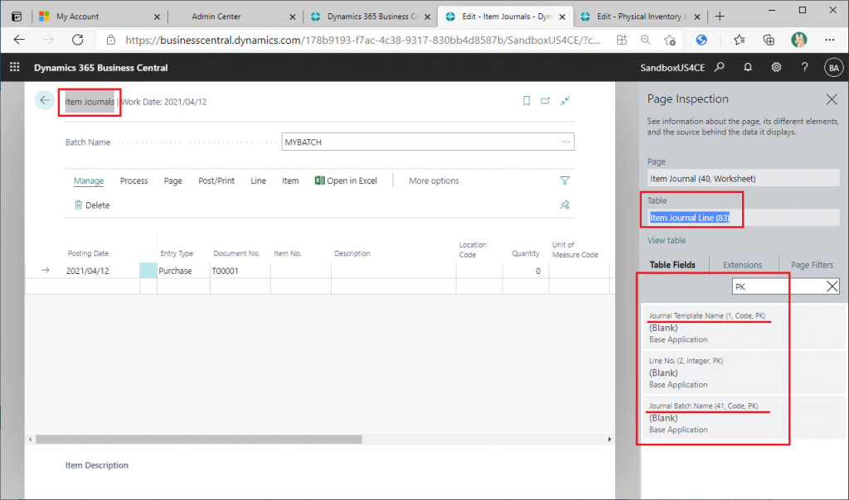Viewport: 849px width, 500px height.
Task: Click the View table link
Action: tap(667, 241)
